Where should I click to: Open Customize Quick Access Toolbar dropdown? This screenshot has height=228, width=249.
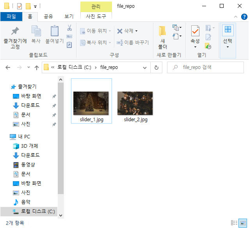35,7
